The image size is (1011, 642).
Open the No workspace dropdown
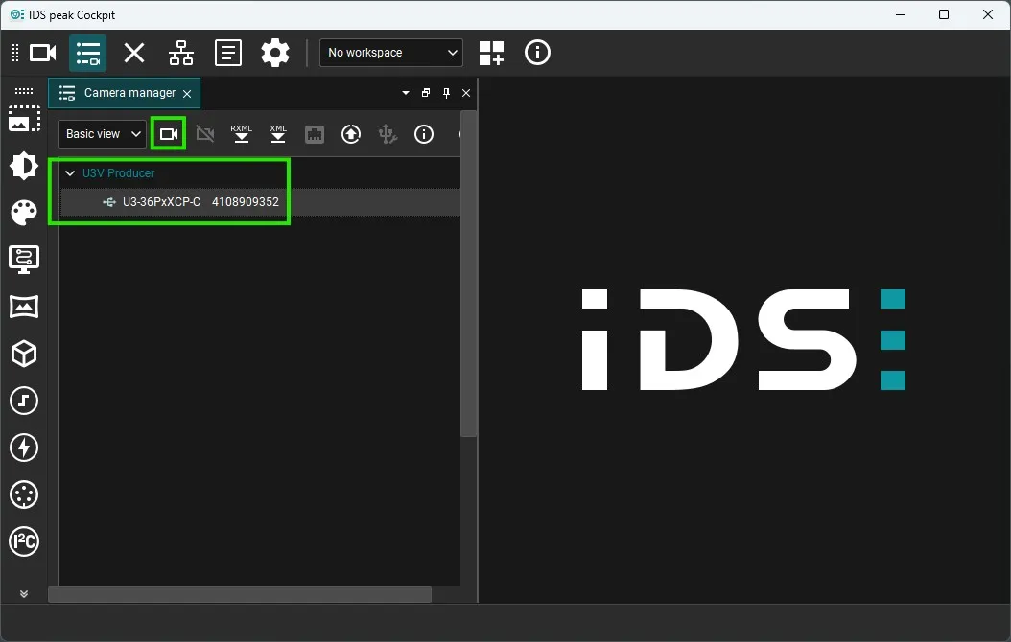pyautogui.click(x=390, y=53)
